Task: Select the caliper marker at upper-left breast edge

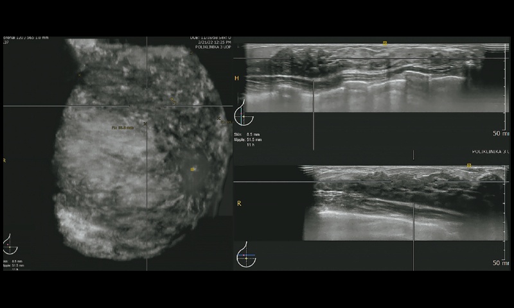Action: pos(79,75)
